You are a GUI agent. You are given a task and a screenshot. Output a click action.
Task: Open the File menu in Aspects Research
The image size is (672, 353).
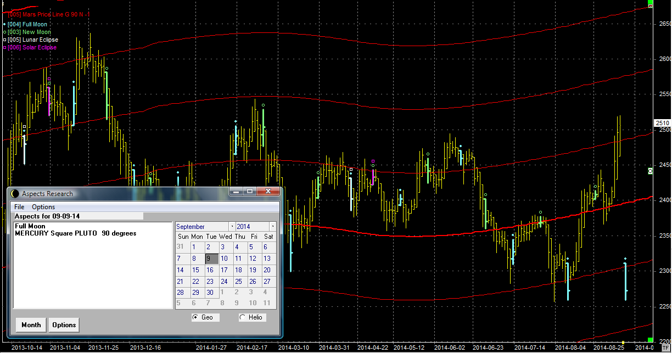tap(19, 207)
